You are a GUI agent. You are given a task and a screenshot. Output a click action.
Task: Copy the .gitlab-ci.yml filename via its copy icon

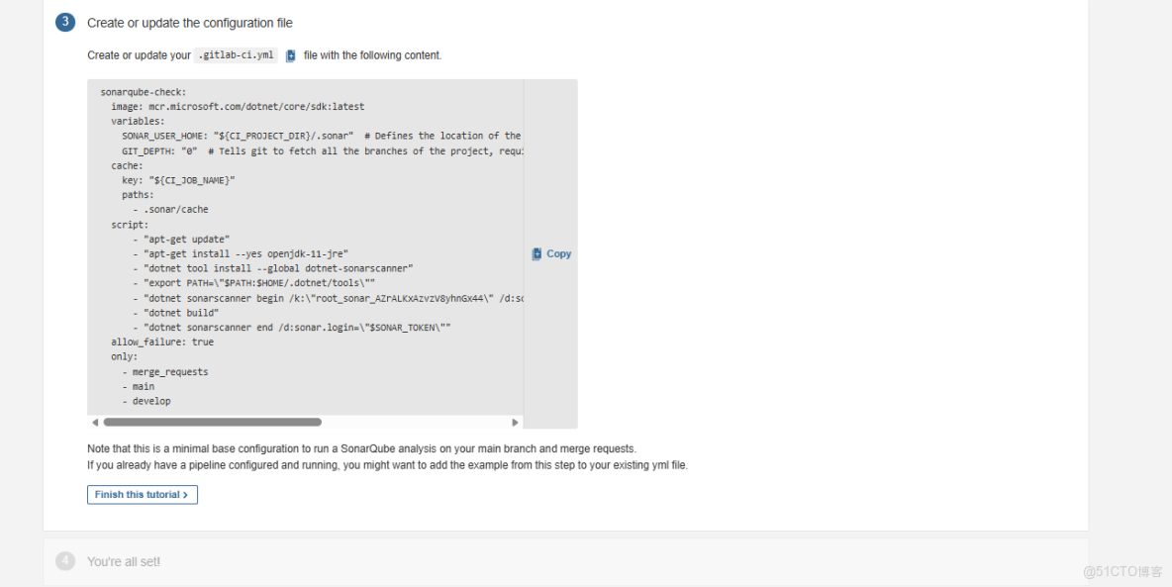click(x=288, y=55)
